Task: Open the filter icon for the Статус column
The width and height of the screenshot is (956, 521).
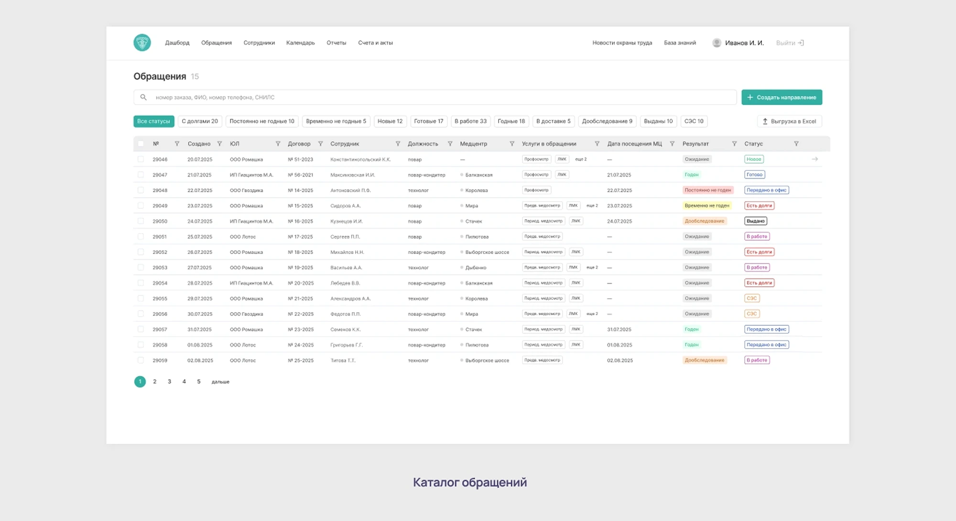Action: (796, 144)
